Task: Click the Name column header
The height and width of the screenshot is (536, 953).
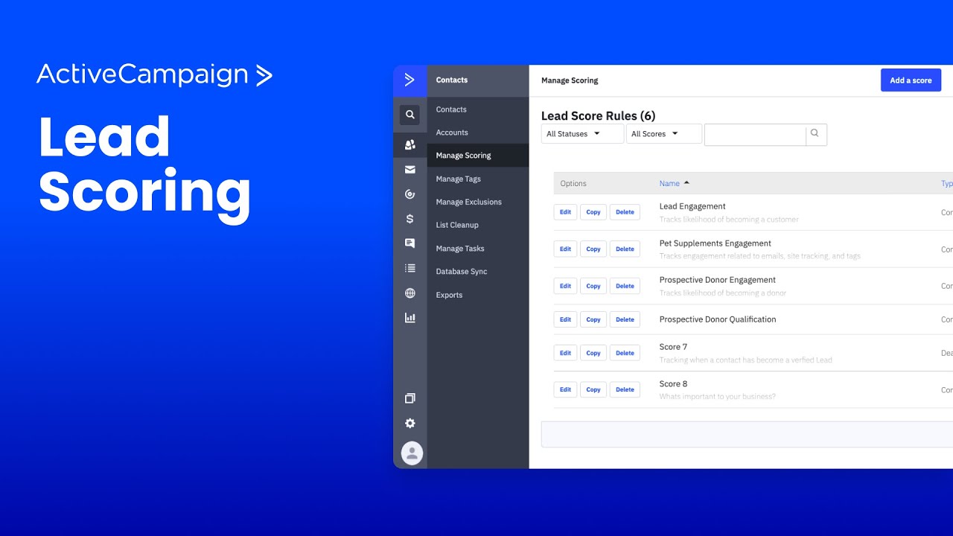Action: coord(669,183)
